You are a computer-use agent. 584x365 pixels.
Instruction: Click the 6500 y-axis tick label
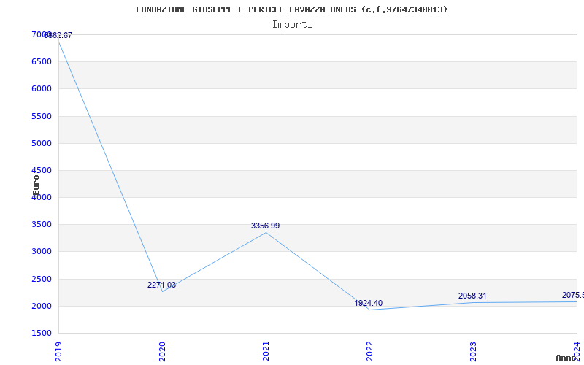click(x=42, y=61)
